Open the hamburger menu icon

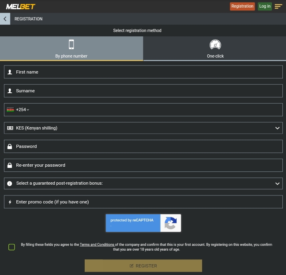click(278, 6)
